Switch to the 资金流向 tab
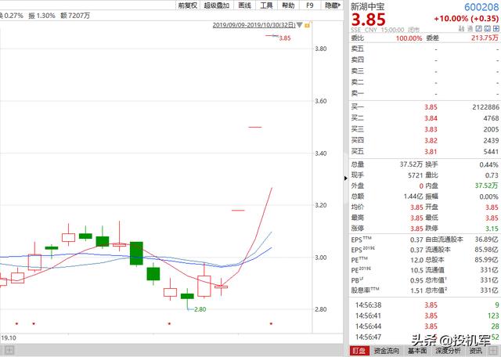The width and height of the screenshot is (501, 357). coord(387,351)
